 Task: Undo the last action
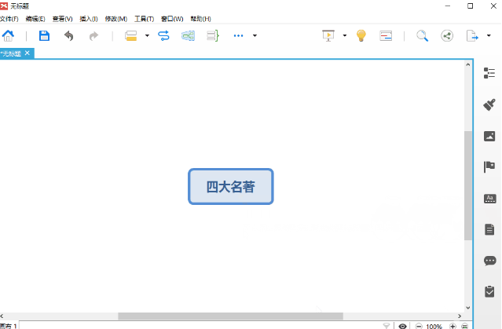[69, 35]
